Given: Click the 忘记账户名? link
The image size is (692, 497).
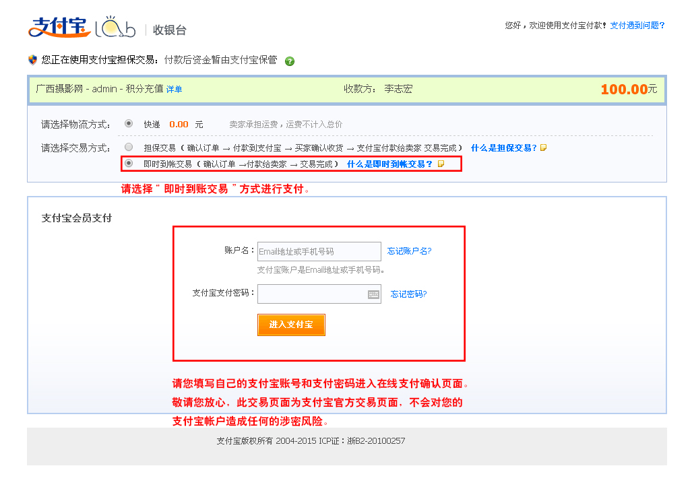Looking at the screenshot, I should [x=409, y=251].
